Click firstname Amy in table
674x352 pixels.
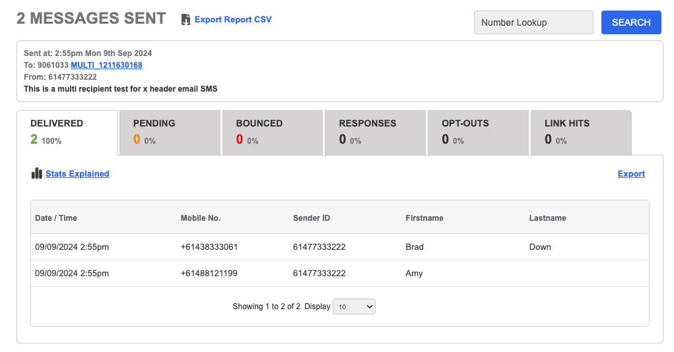pos(414,274)
